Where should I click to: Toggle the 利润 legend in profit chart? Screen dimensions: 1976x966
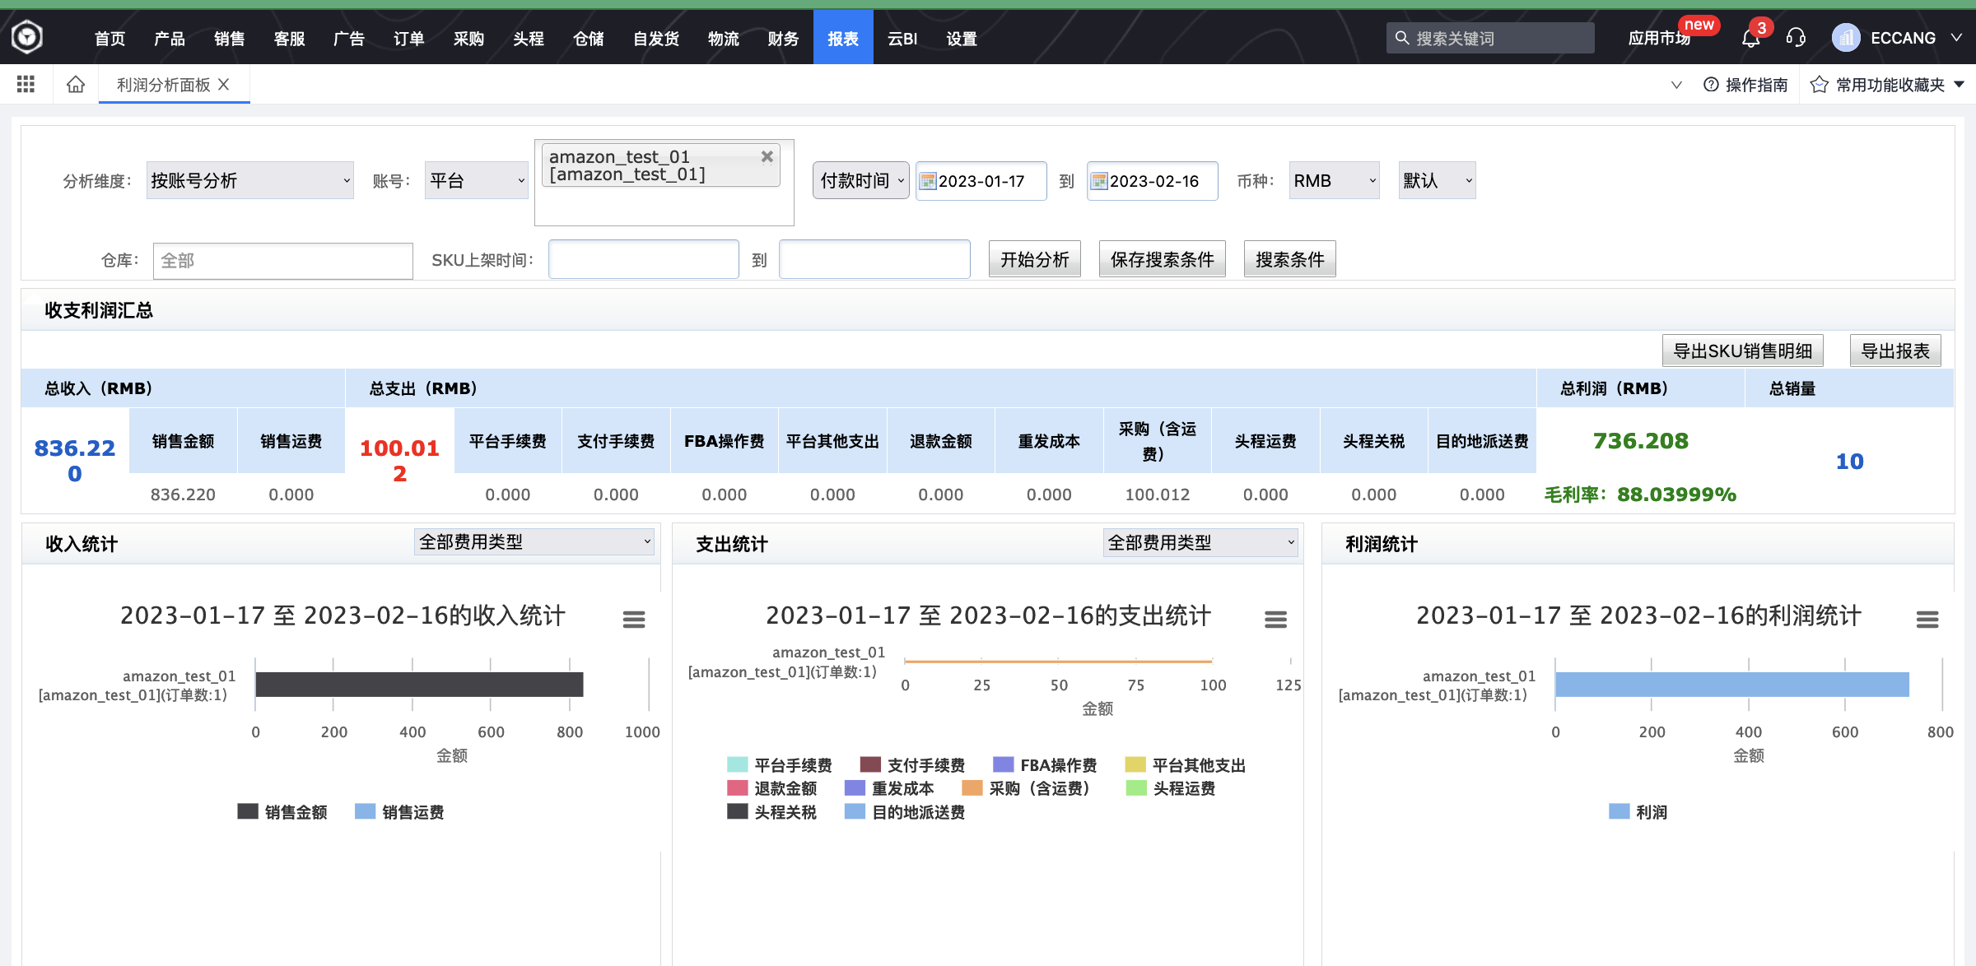pos(1638,812)
